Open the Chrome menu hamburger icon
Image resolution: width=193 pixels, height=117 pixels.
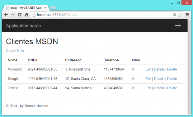point(187,15)
